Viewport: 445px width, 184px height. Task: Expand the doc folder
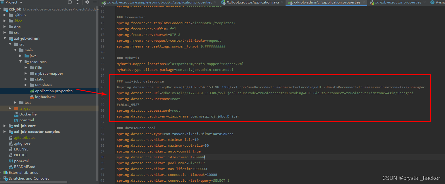[x=5, y=27]
